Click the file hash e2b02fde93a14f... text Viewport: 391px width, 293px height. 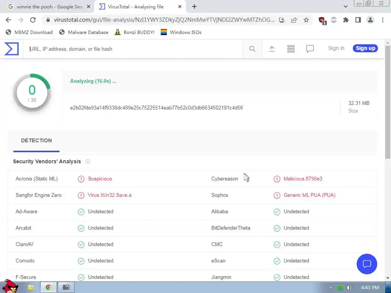point(156,108)
